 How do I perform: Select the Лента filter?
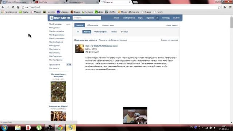tap(87, 32)
